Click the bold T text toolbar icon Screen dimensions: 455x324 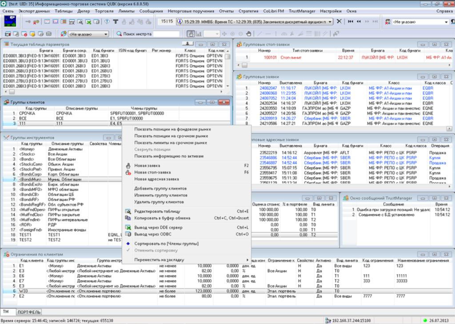(x=115, y=21)
